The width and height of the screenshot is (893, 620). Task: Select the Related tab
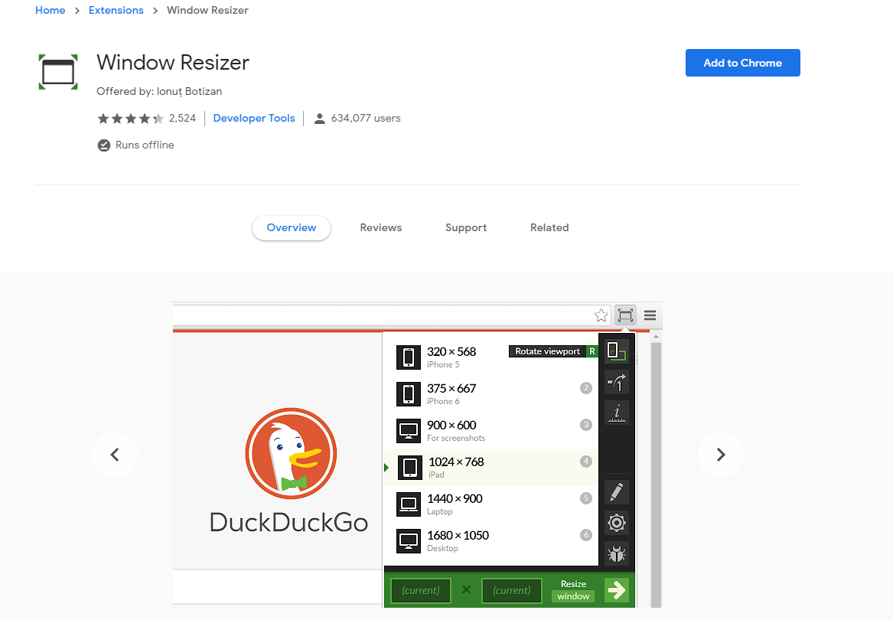click(x=549, y=227)
